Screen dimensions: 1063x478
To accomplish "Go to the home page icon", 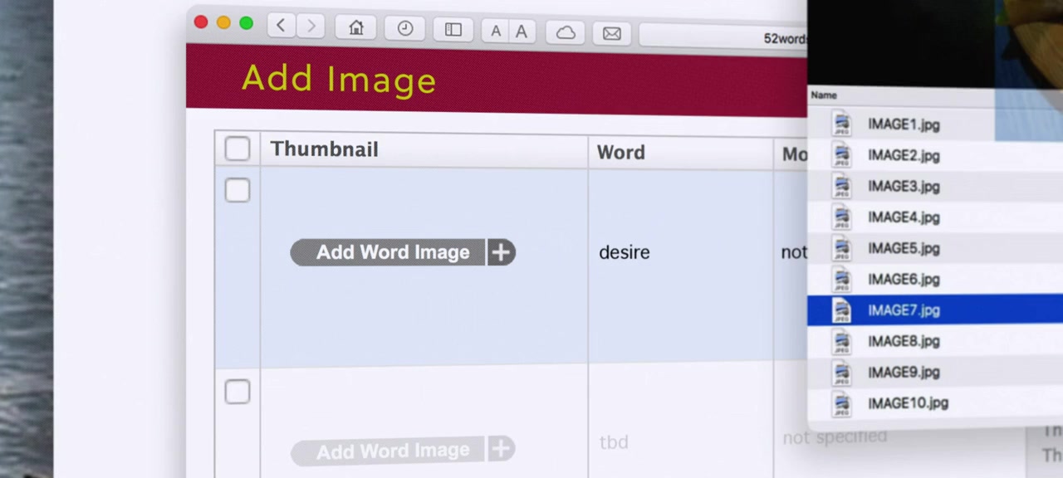I will tap(356, 28).
